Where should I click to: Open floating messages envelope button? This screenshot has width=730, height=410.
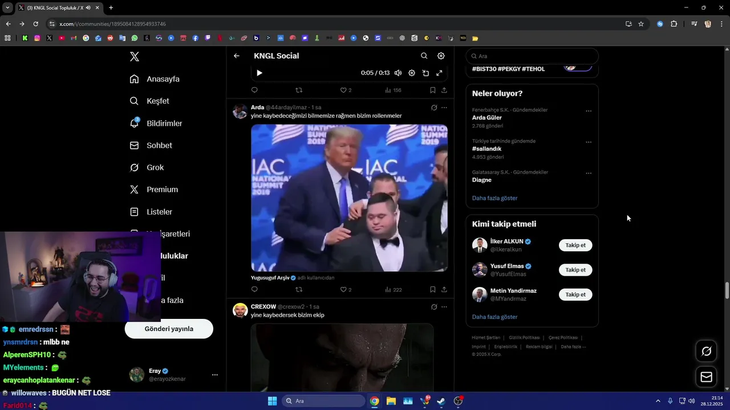pyautogui.click(x=707, y=377)
